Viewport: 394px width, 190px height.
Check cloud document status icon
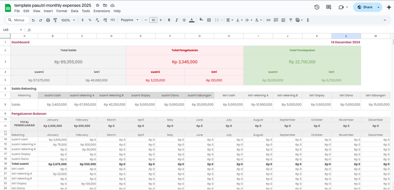[x=112, y=5]
